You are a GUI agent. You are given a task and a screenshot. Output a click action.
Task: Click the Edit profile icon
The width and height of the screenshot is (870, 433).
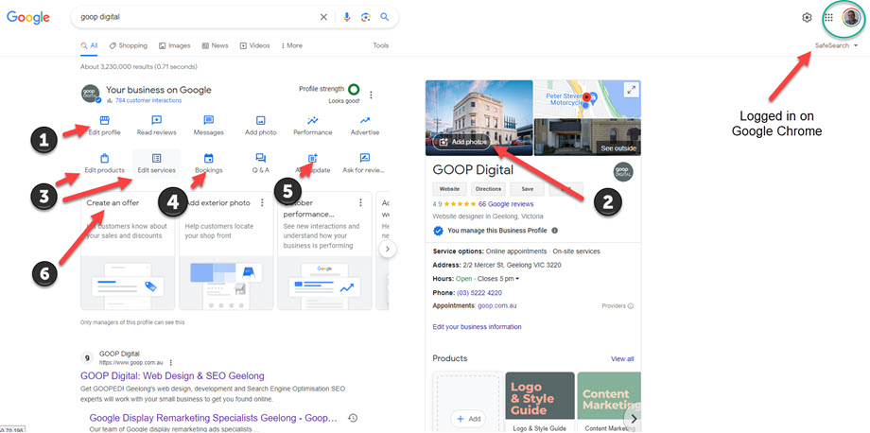click(104, 121)
